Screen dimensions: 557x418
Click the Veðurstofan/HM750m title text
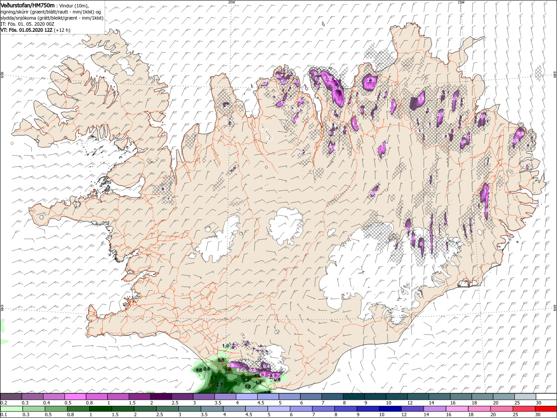(27, 5)
